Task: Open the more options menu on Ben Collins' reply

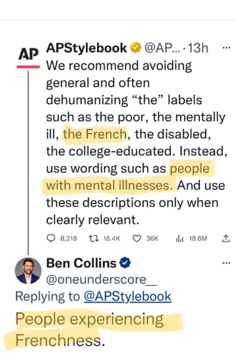Action: click(226, 262)
